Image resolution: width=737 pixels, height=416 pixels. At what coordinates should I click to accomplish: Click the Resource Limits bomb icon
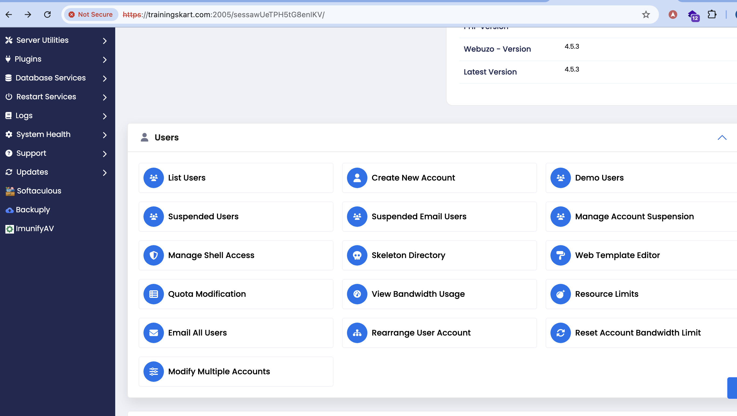click(x=560, y=294)
